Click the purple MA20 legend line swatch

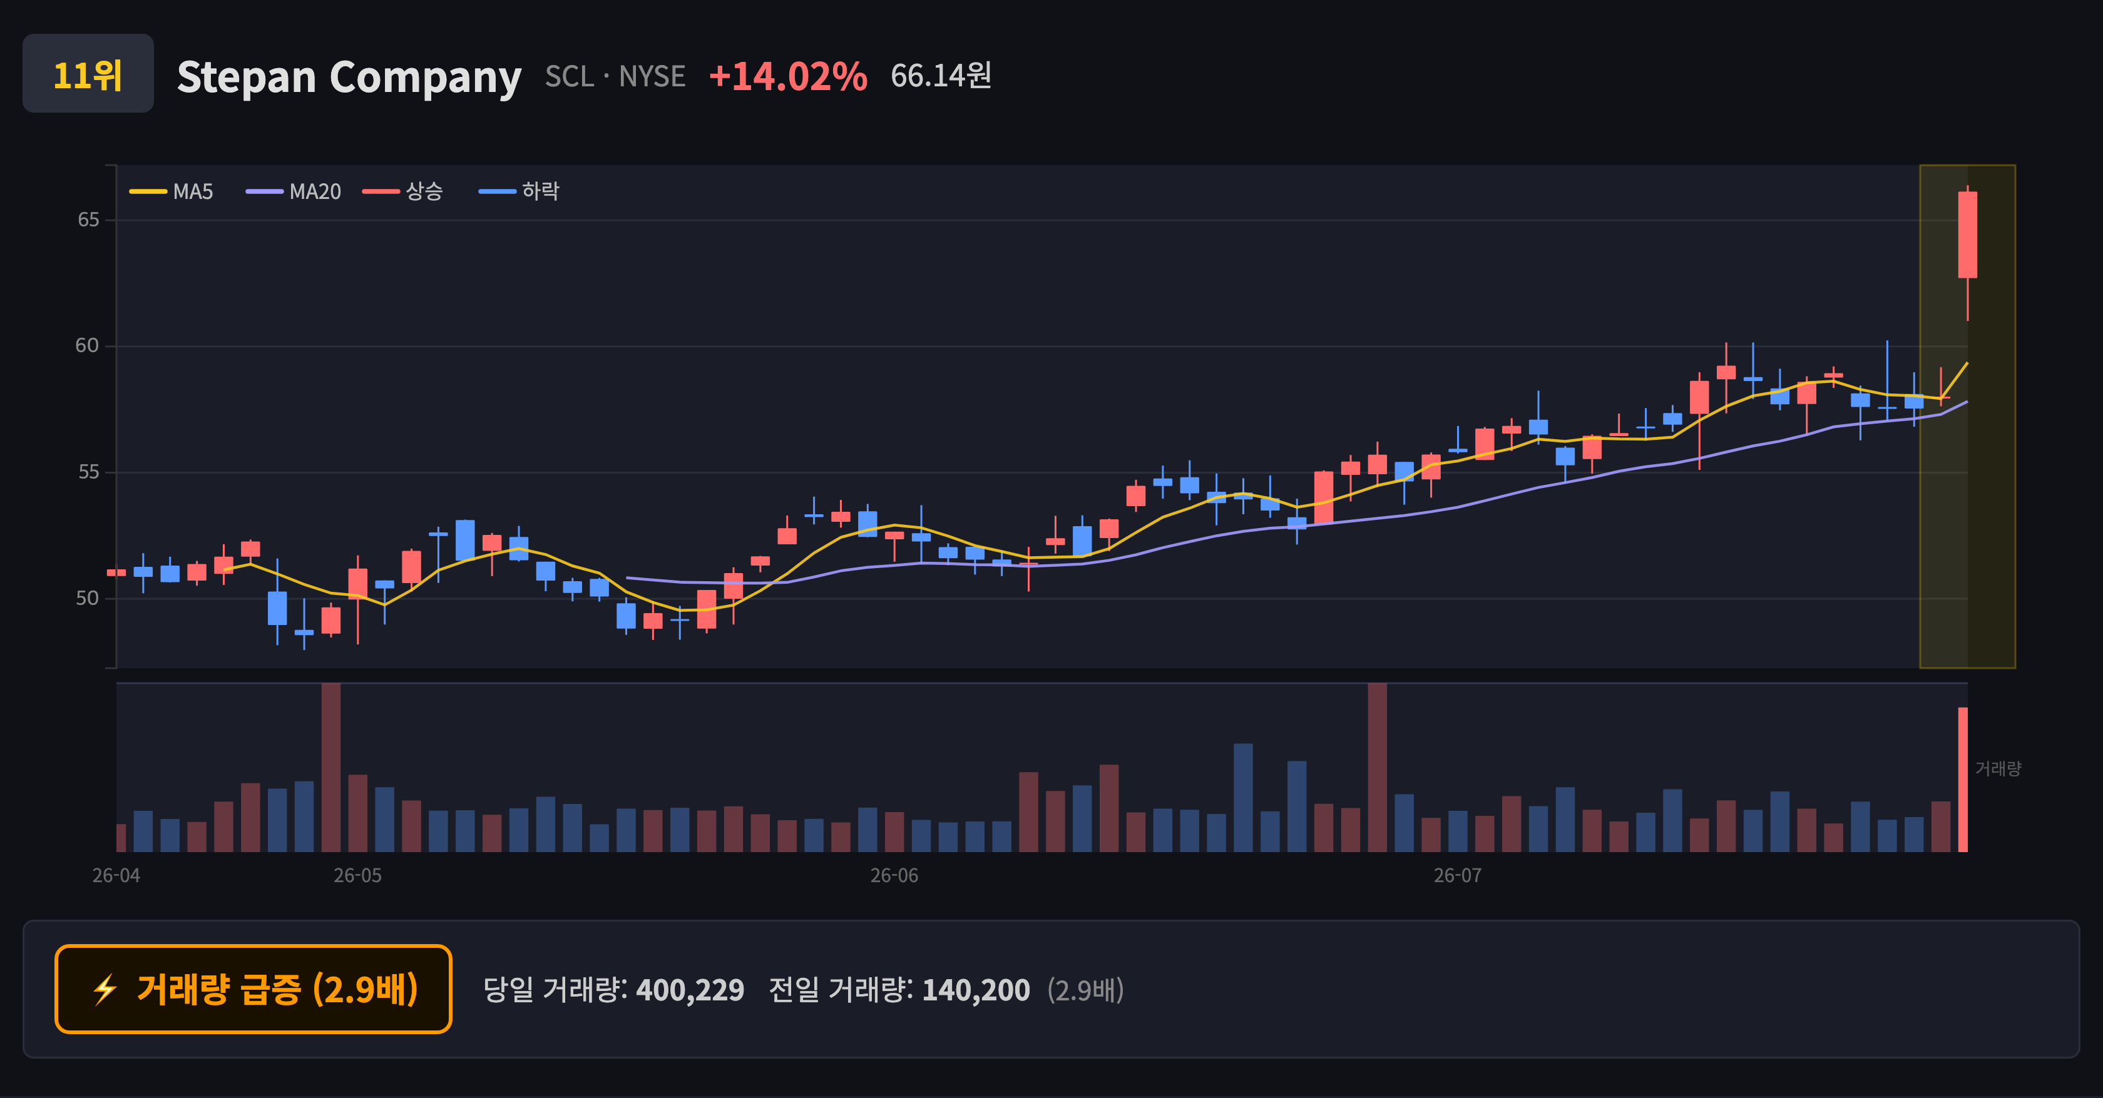[265, 191]
